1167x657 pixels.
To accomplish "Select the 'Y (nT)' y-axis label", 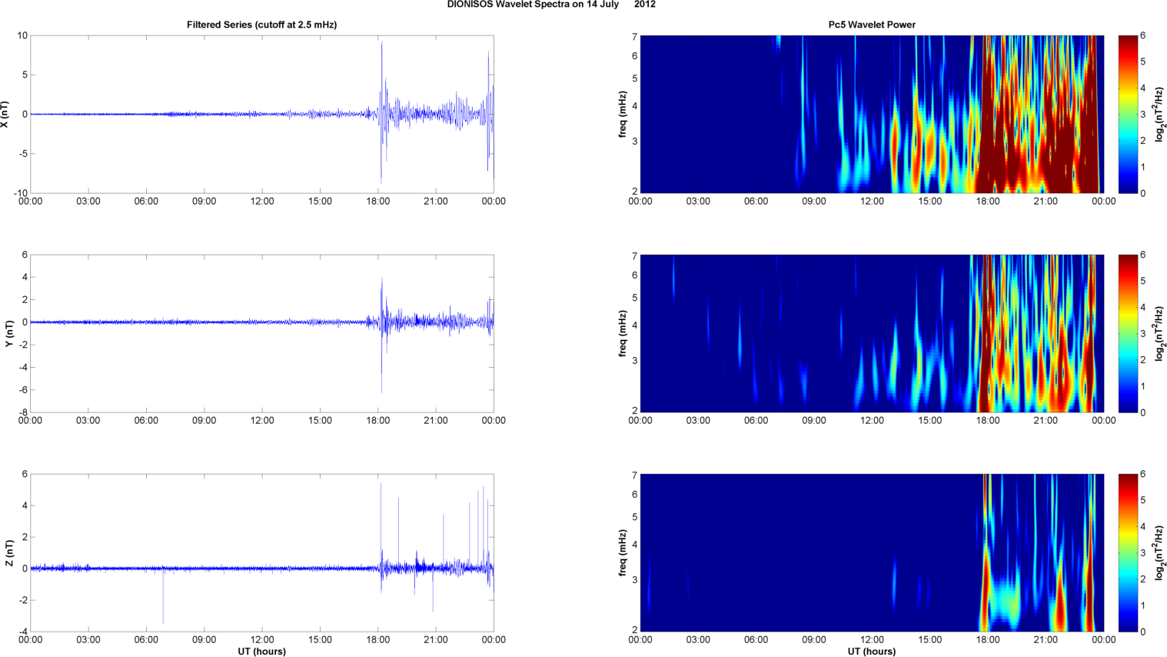I will point(9,334).
